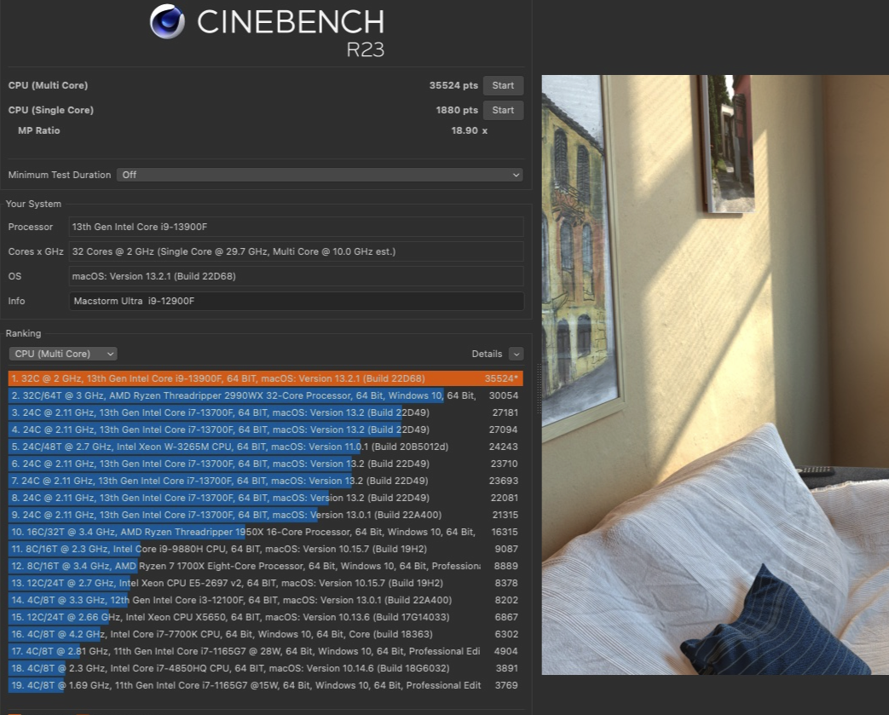Open the CPU (Multi Core) ranking dropdown
The image size is (889, 715).
point(63,354)
